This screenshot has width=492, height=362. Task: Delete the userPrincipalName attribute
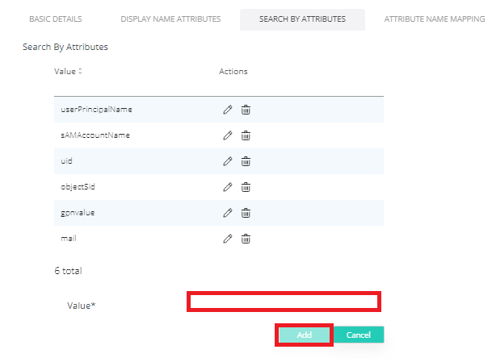[246, 110]
